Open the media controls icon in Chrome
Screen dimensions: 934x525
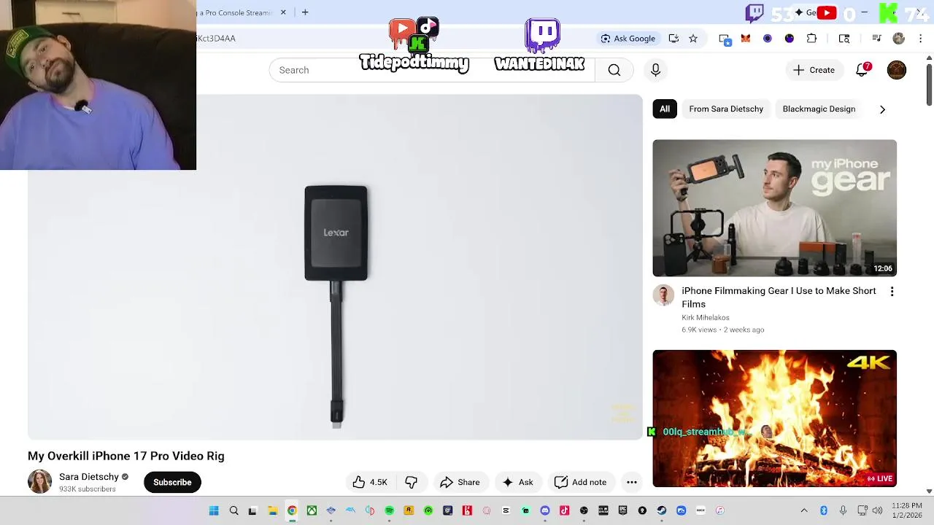pyautogui.click(x=877, y=39)
